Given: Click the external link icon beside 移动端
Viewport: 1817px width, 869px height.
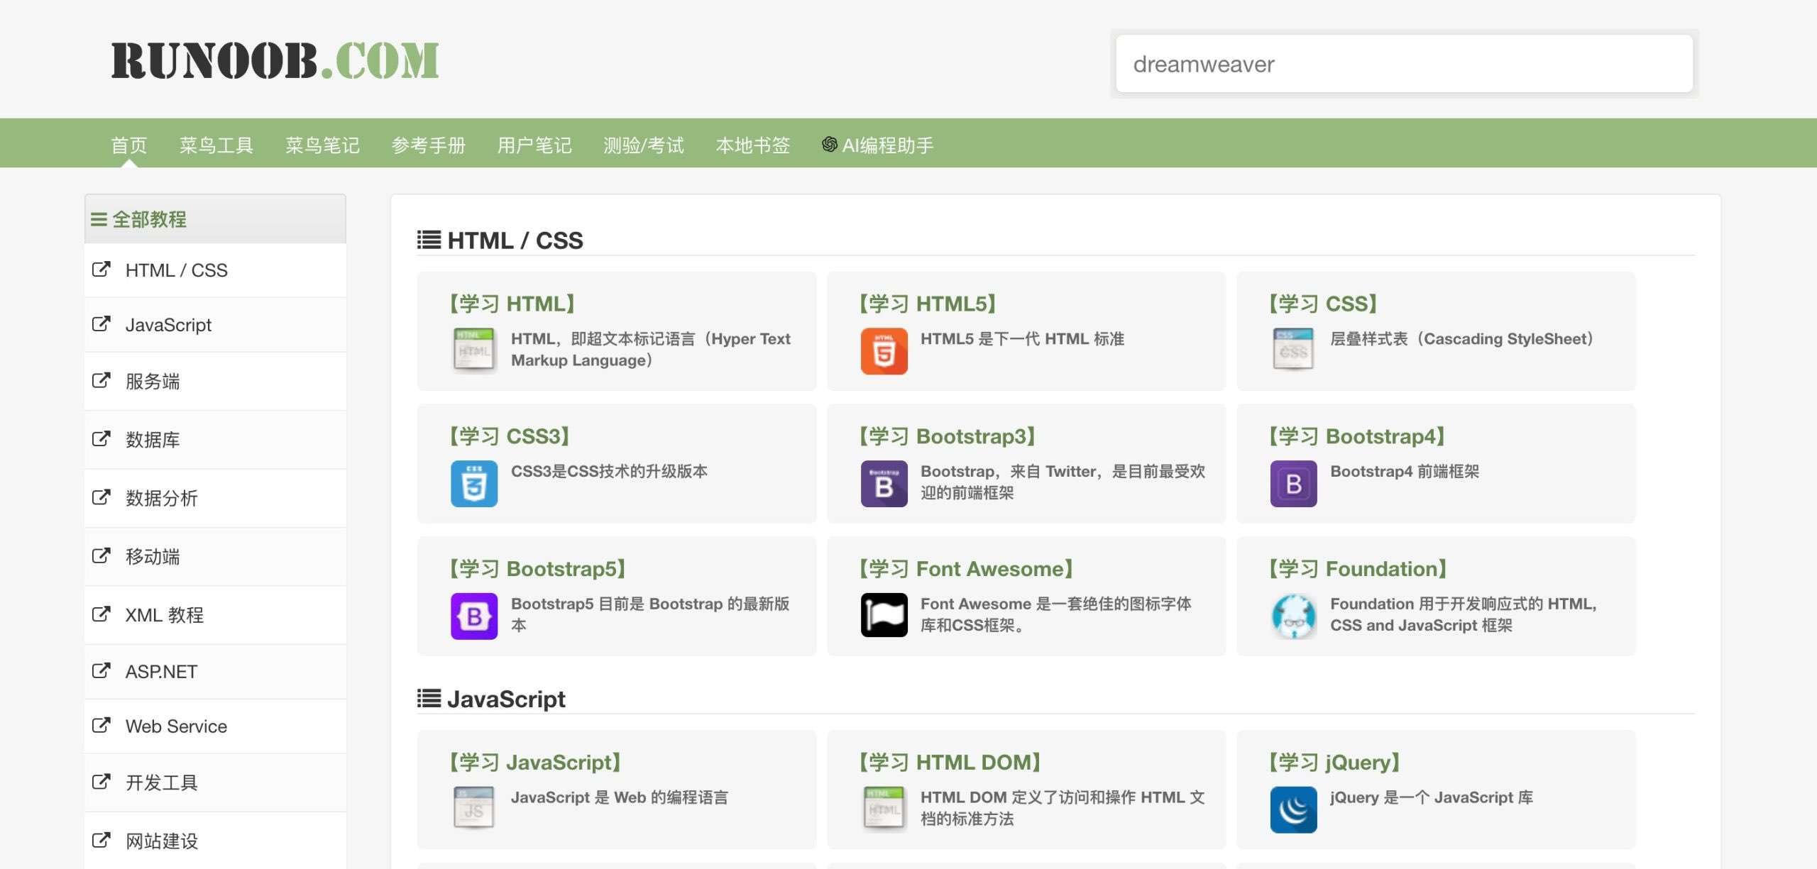Looking at the screenshot, I should click(x=101, y=555).
